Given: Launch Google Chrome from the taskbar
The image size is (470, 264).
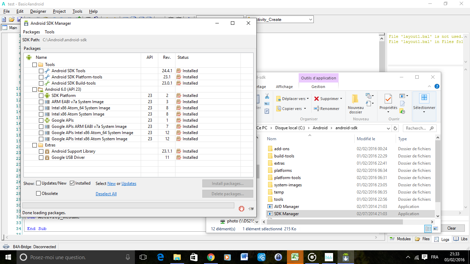Looking at the screenshot, I should point(211,257).
